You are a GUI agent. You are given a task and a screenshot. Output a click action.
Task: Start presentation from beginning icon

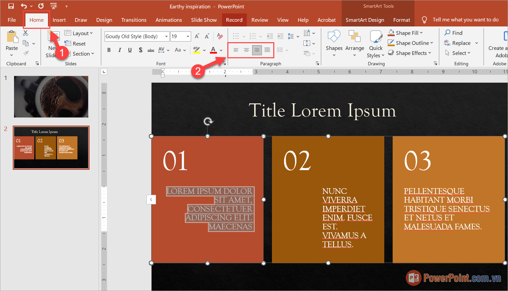(53, 6)
